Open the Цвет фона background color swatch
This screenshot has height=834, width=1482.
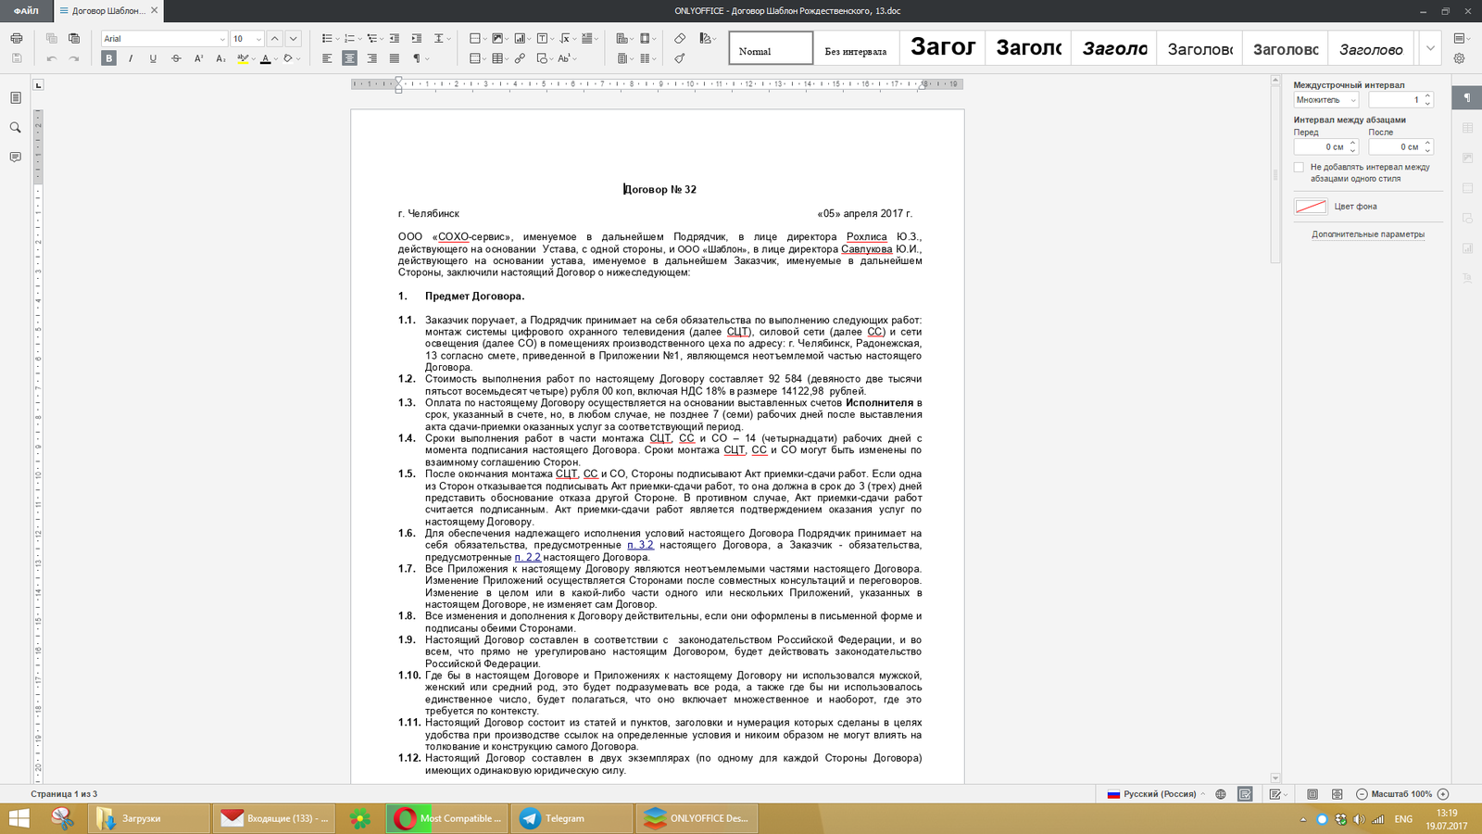point(1311,207)
